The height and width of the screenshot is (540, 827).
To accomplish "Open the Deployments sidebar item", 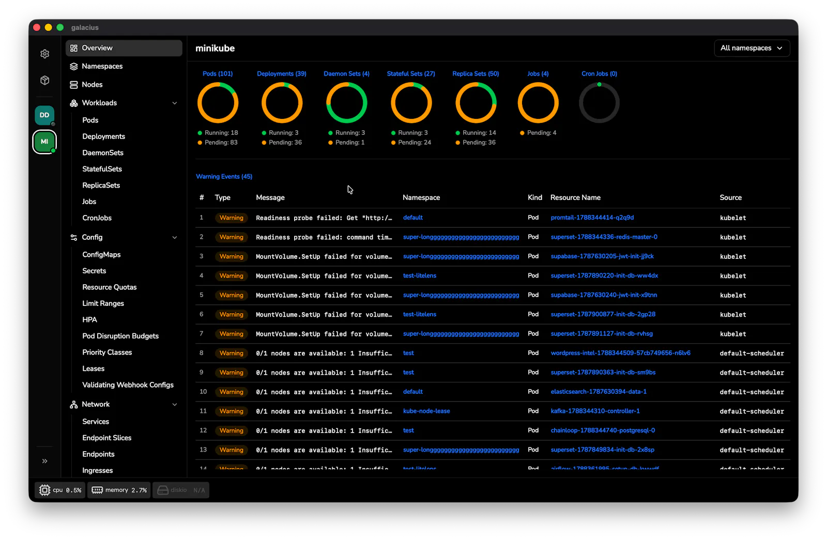I will point(104,136).
